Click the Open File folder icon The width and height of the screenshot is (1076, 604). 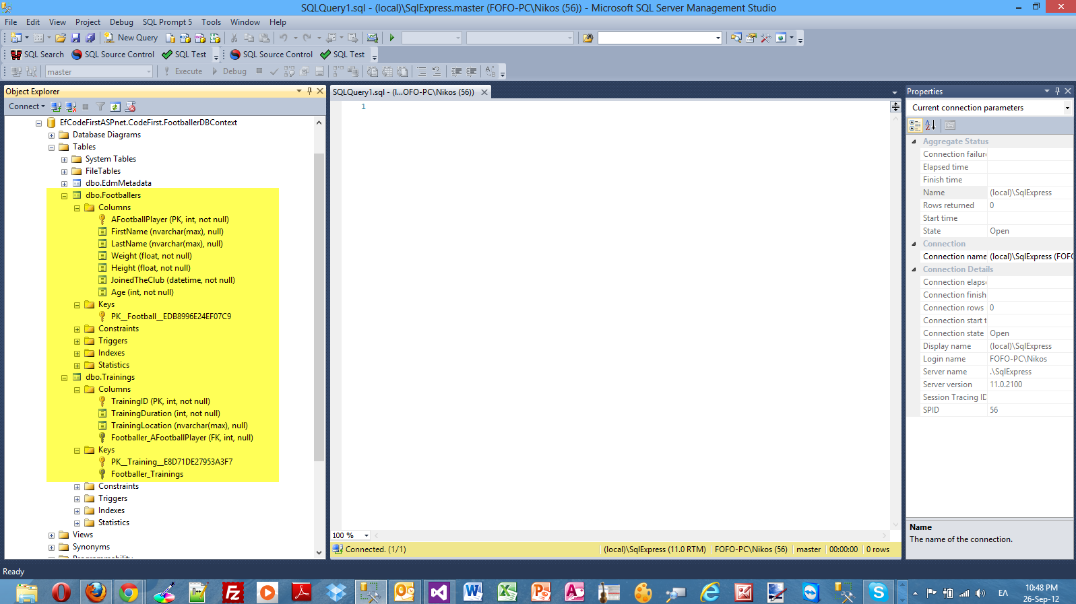coord(61,38)
